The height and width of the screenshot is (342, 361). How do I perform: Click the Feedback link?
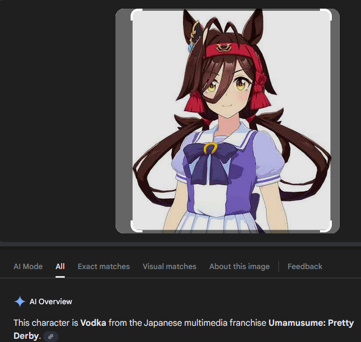305,266
